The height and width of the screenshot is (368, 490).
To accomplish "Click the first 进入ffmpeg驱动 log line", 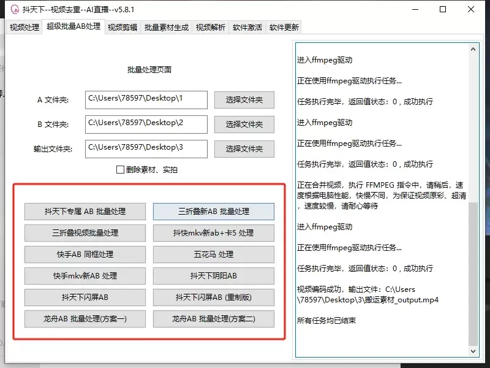I will click(x=325, y=59).
